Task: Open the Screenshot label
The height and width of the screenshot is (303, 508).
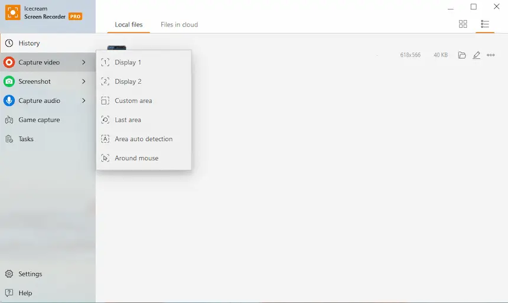Action: [34, 82]
